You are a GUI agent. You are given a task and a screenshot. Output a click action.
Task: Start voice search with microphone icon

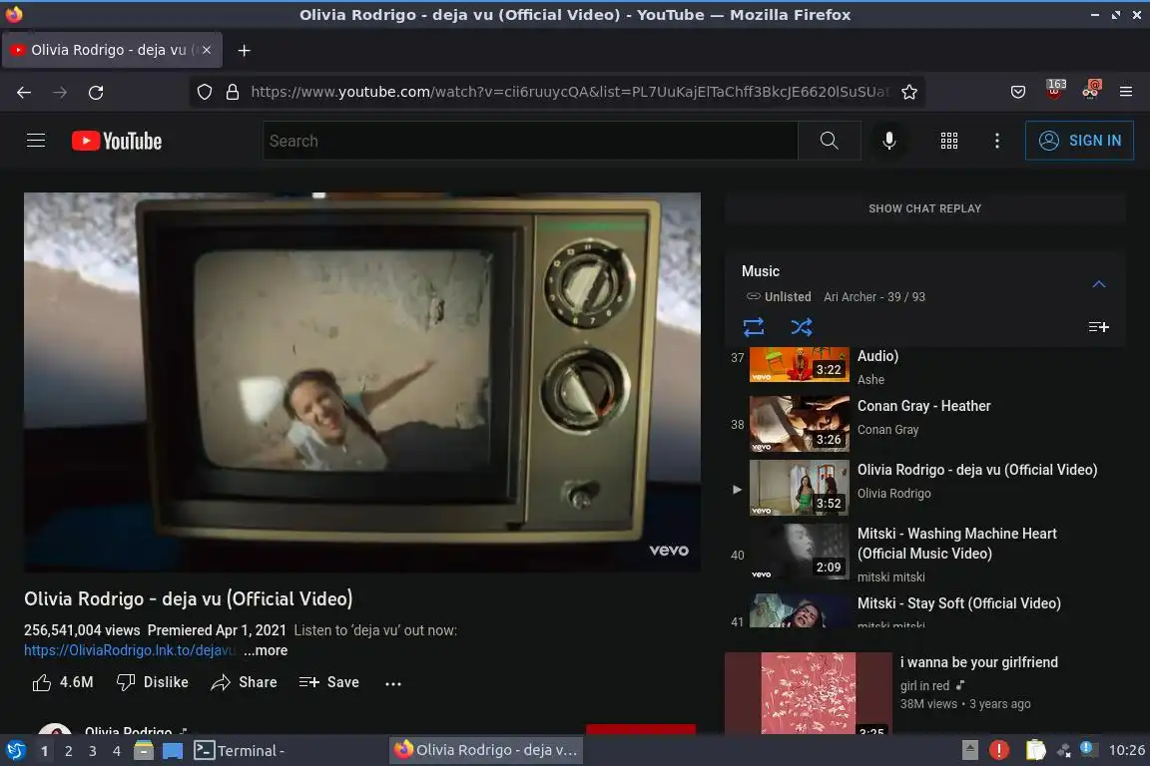(x=888, y=140)
